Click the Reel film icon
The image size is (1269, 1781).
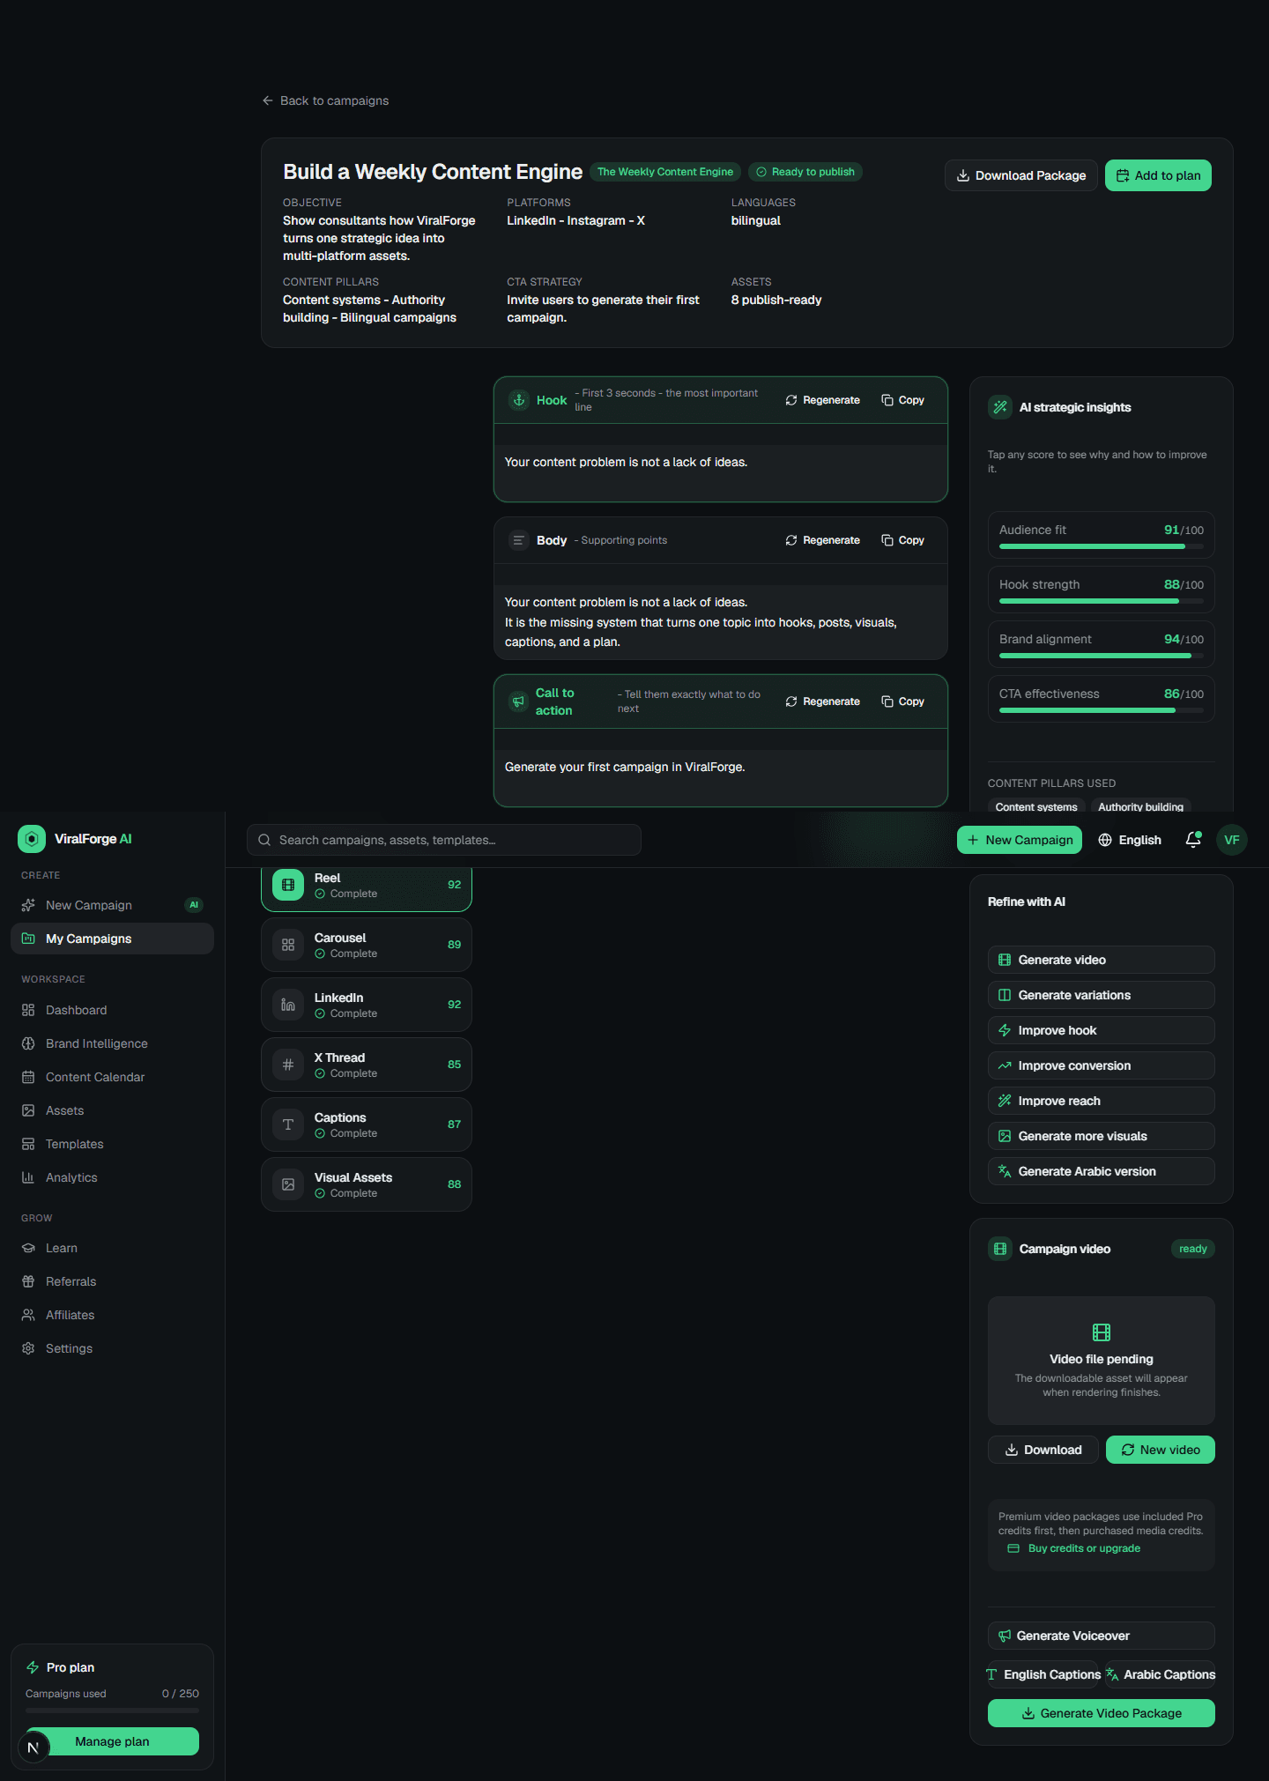click(288, 885)
